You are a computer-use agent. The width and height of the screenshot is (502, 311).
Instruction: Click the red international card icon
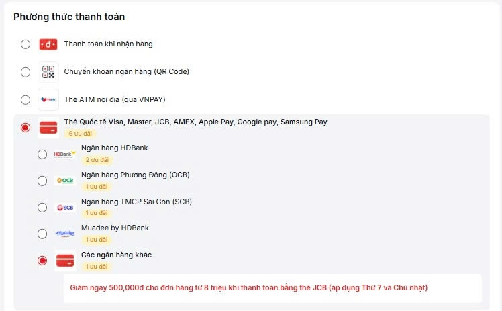pyautogui.click(x=48, y=127)
